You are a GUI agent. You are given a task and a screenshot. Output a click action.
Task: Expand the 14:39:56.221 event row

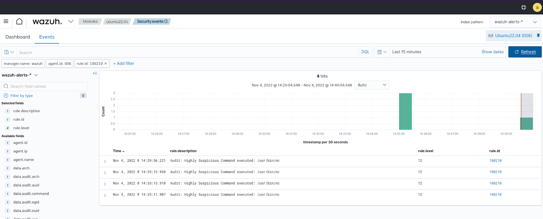click(x=105, y=161)
